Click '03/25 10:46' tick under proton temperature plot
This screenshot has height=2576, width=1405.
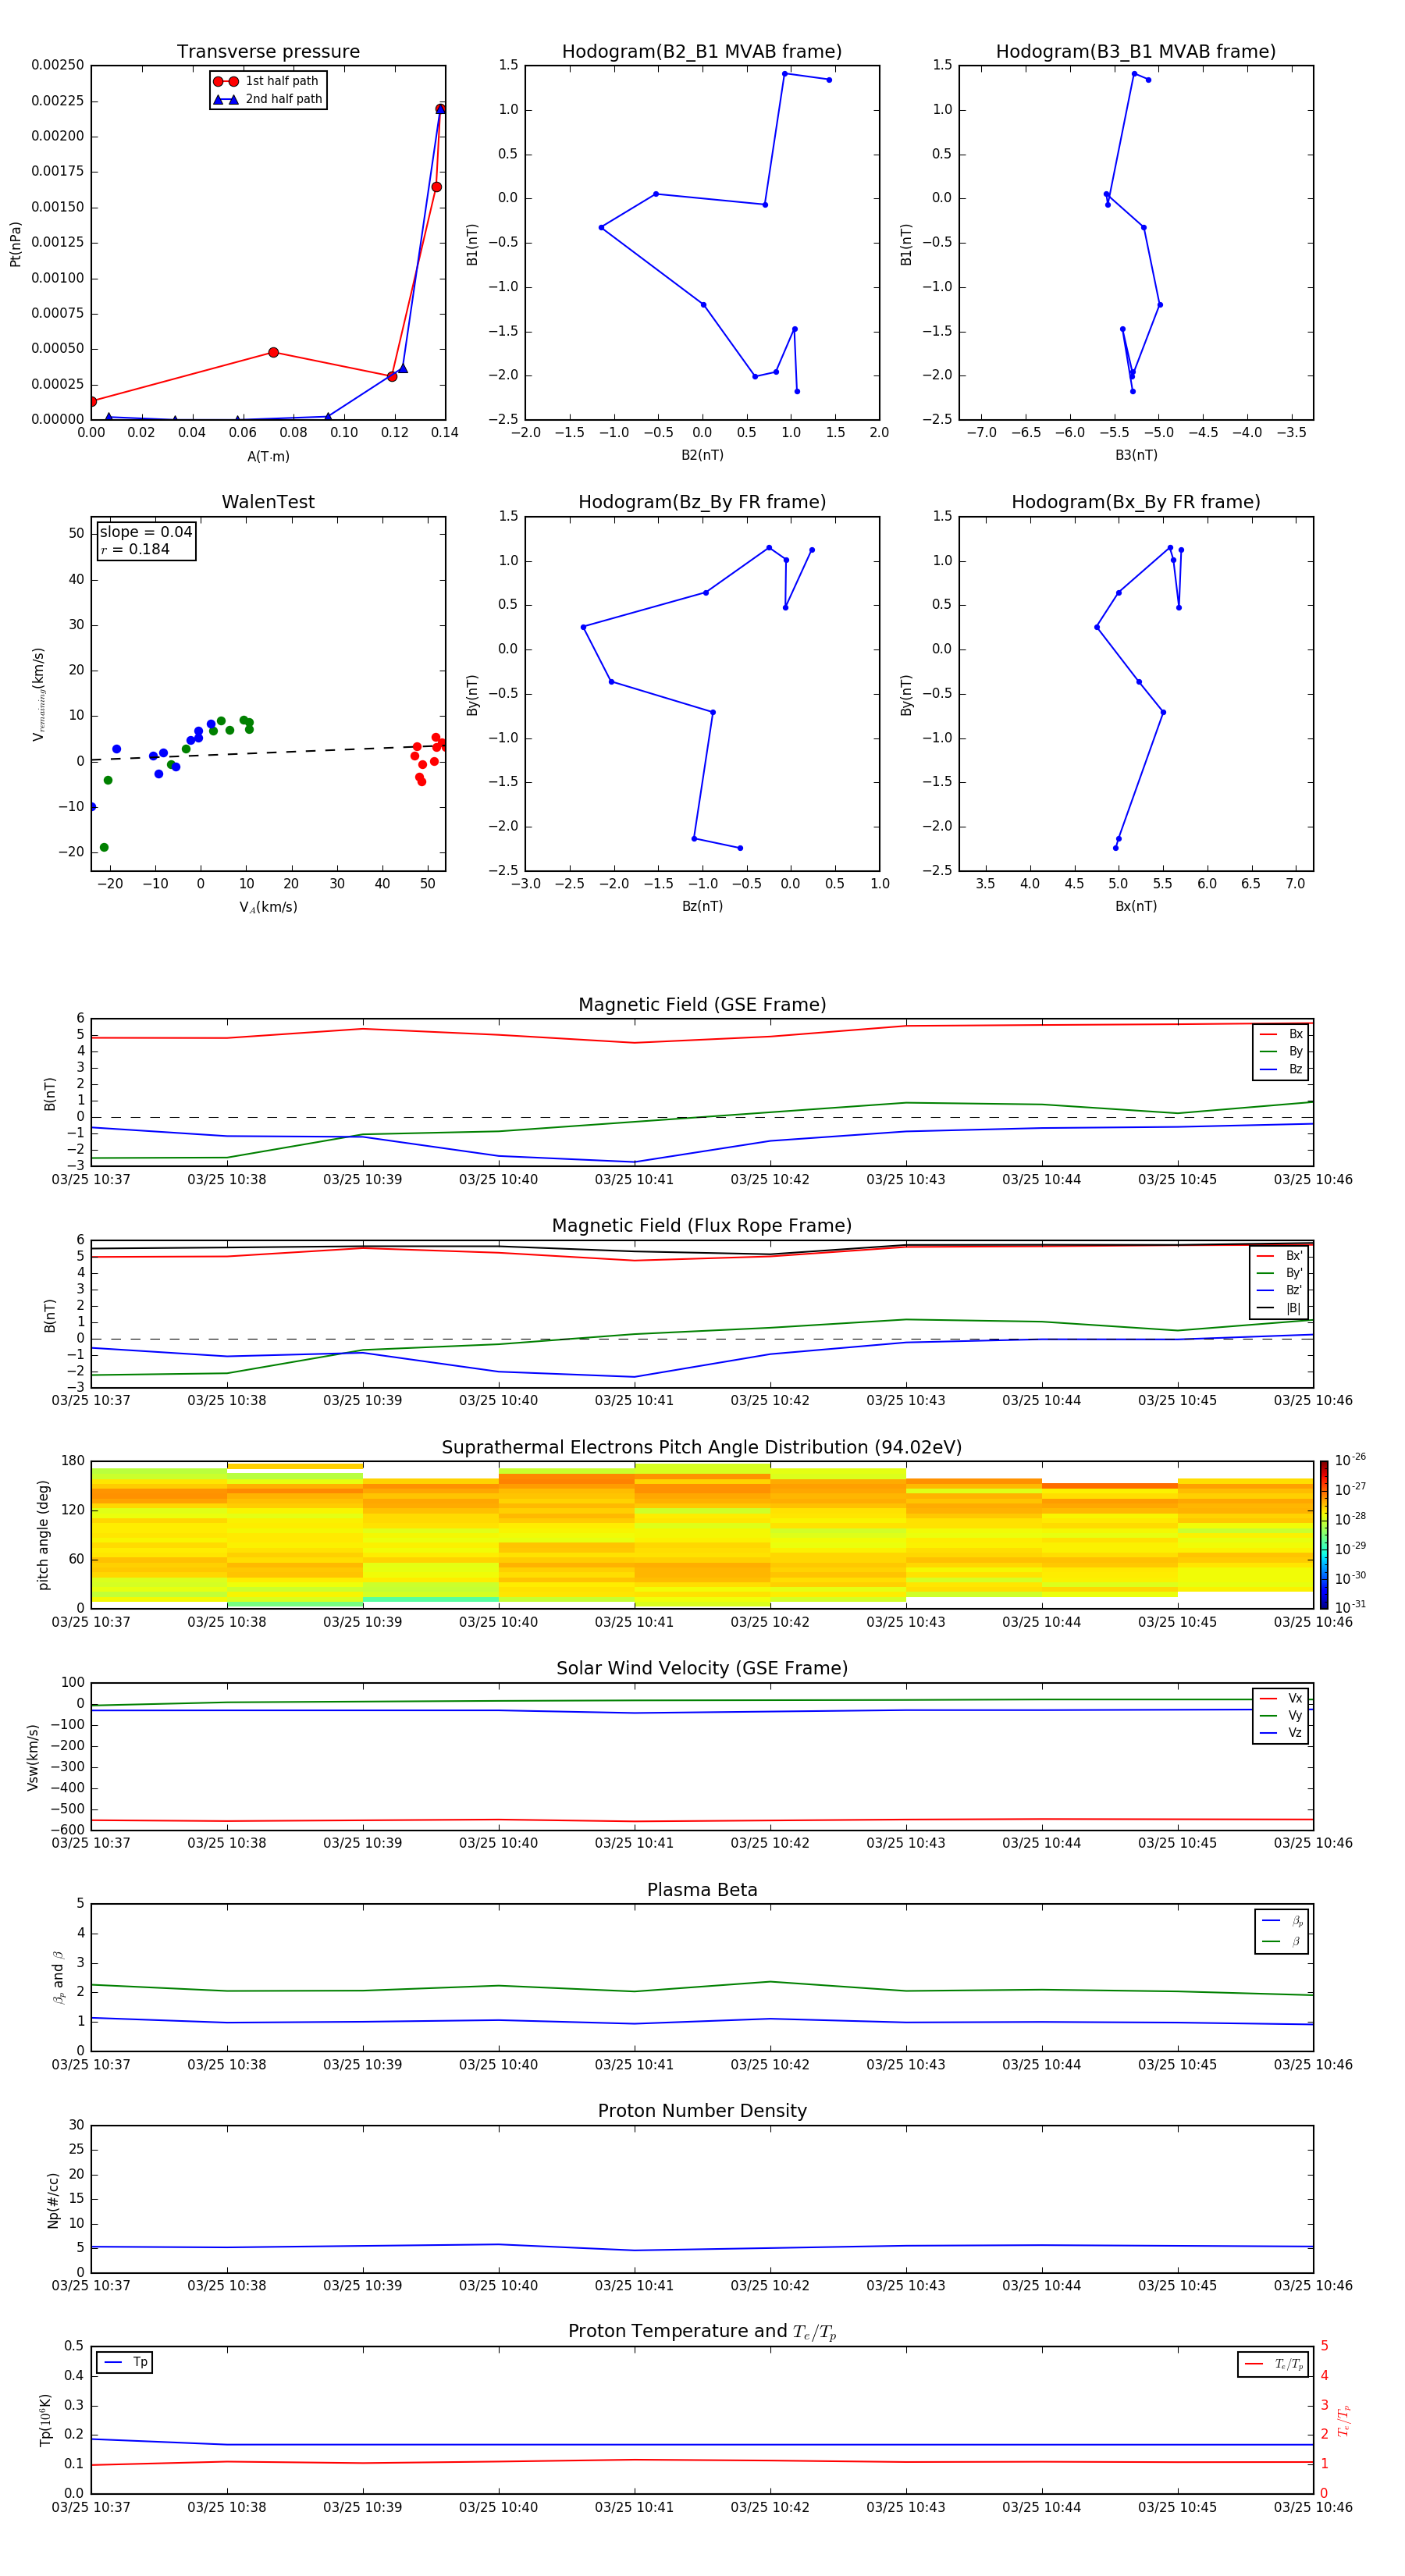1313,2507
